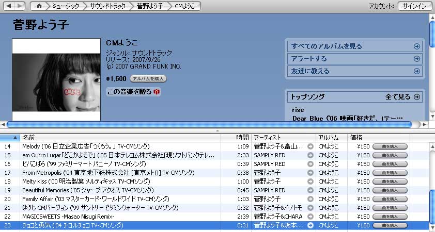
Task: Click the blue horizontal scrollbar thumb
Action: coord(209,124)
